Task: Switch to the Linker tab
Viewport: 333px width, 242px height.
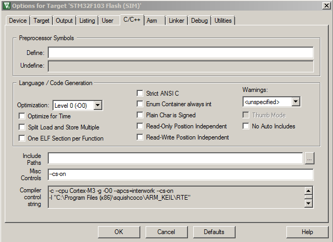Action: point(176,21)
